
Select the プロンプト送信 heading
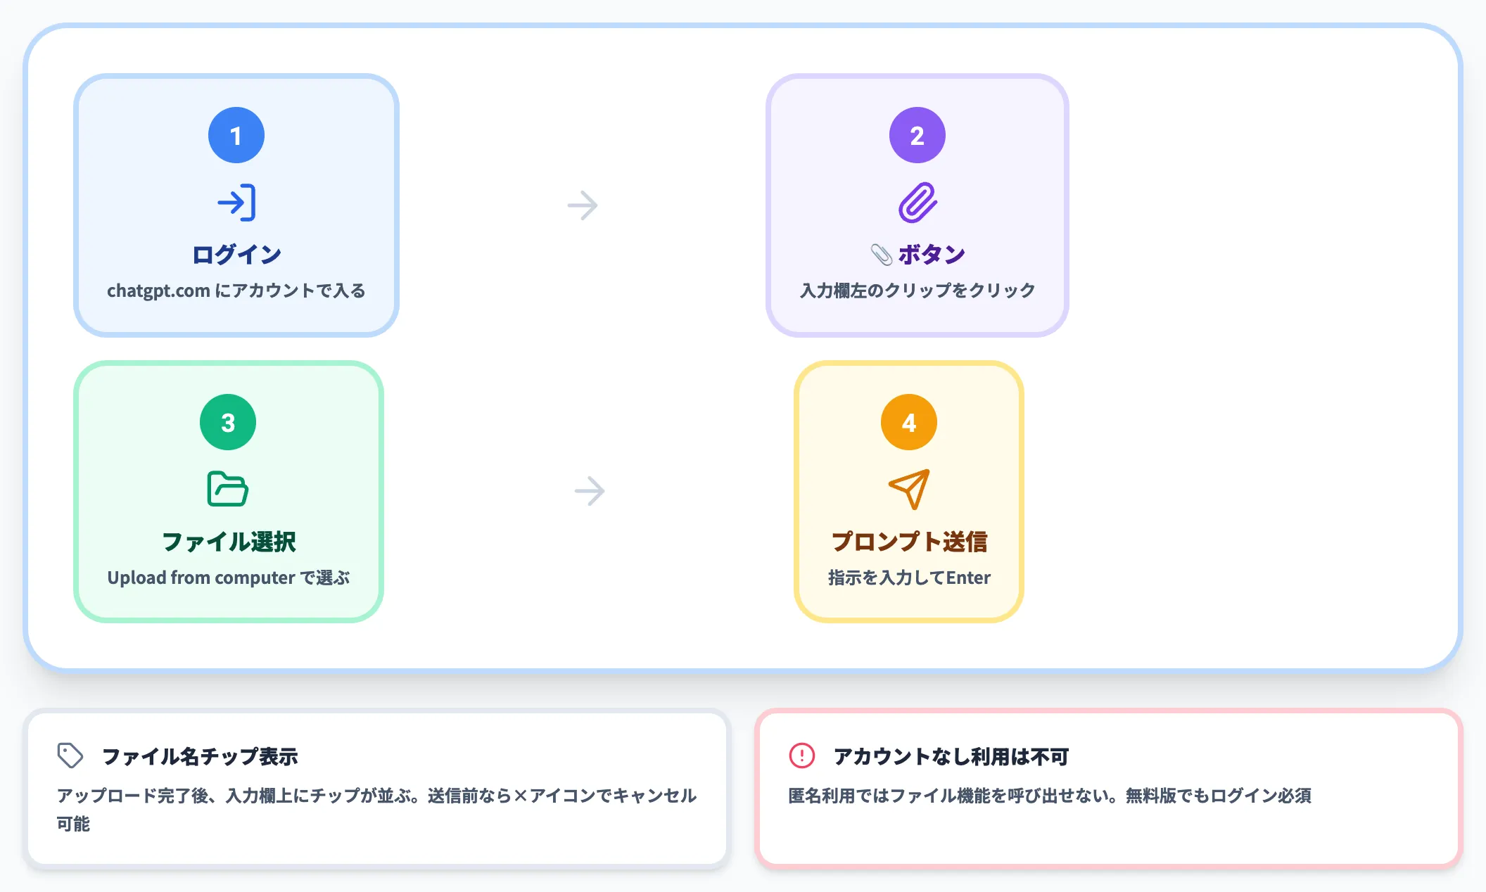pos(909,542)
